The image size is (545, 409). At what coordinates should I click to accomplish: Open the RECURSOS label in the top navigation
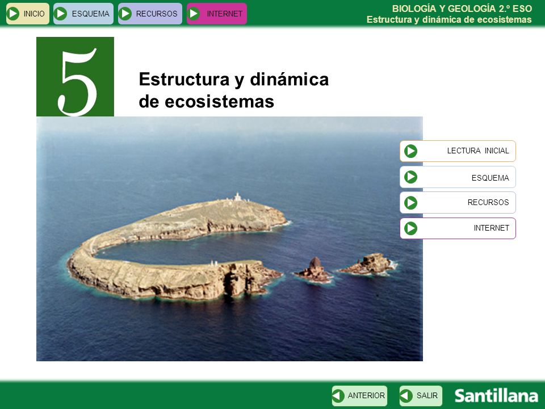pyautogui.click(x=157, y=14)
